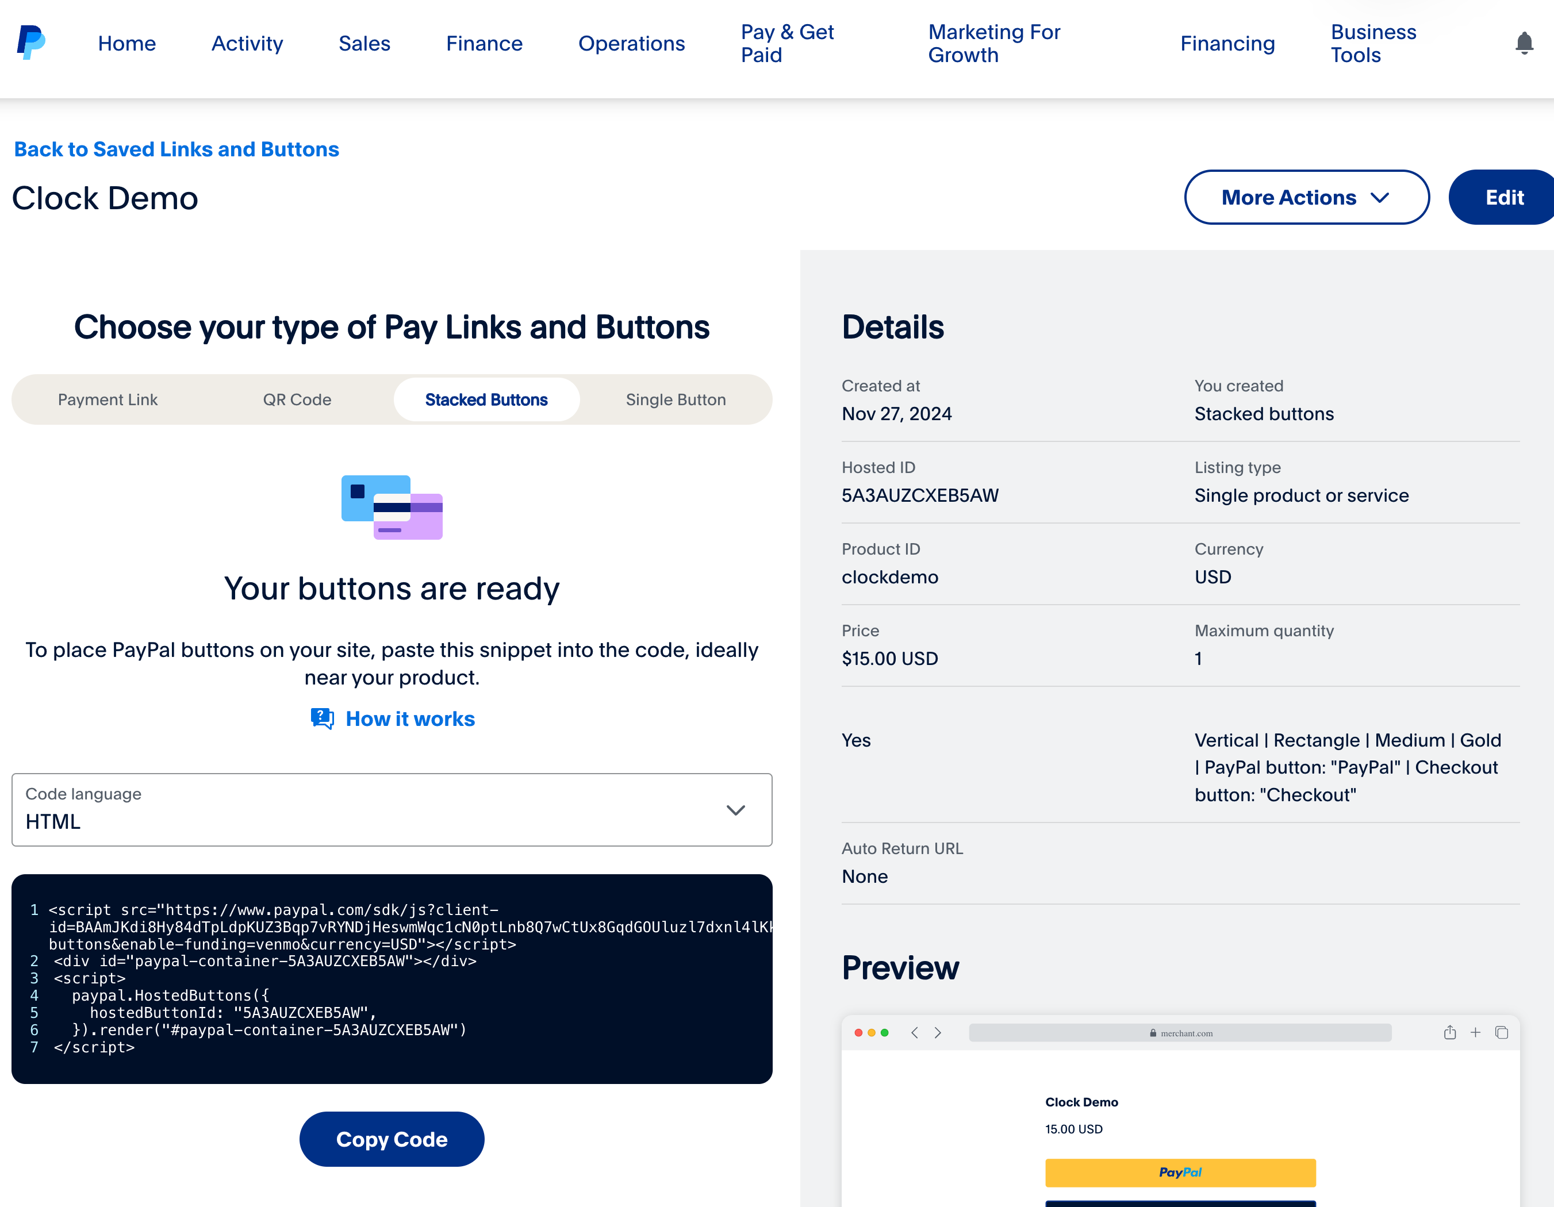Click Back to Saved Links and Buttons link
This screenshot has width=1554, height=1207.
click(176, 149)
